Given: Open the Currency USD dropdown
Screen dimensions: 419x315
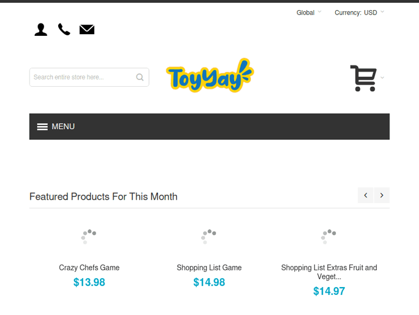Looking at the screenshot, I should pos(359,12).
